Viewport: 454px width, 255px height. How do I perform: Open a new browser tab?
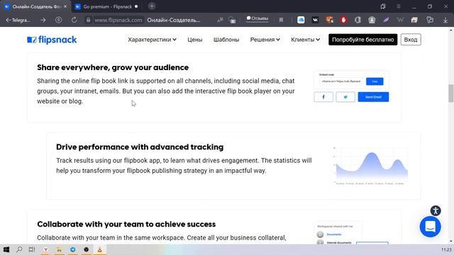(152, 6)
